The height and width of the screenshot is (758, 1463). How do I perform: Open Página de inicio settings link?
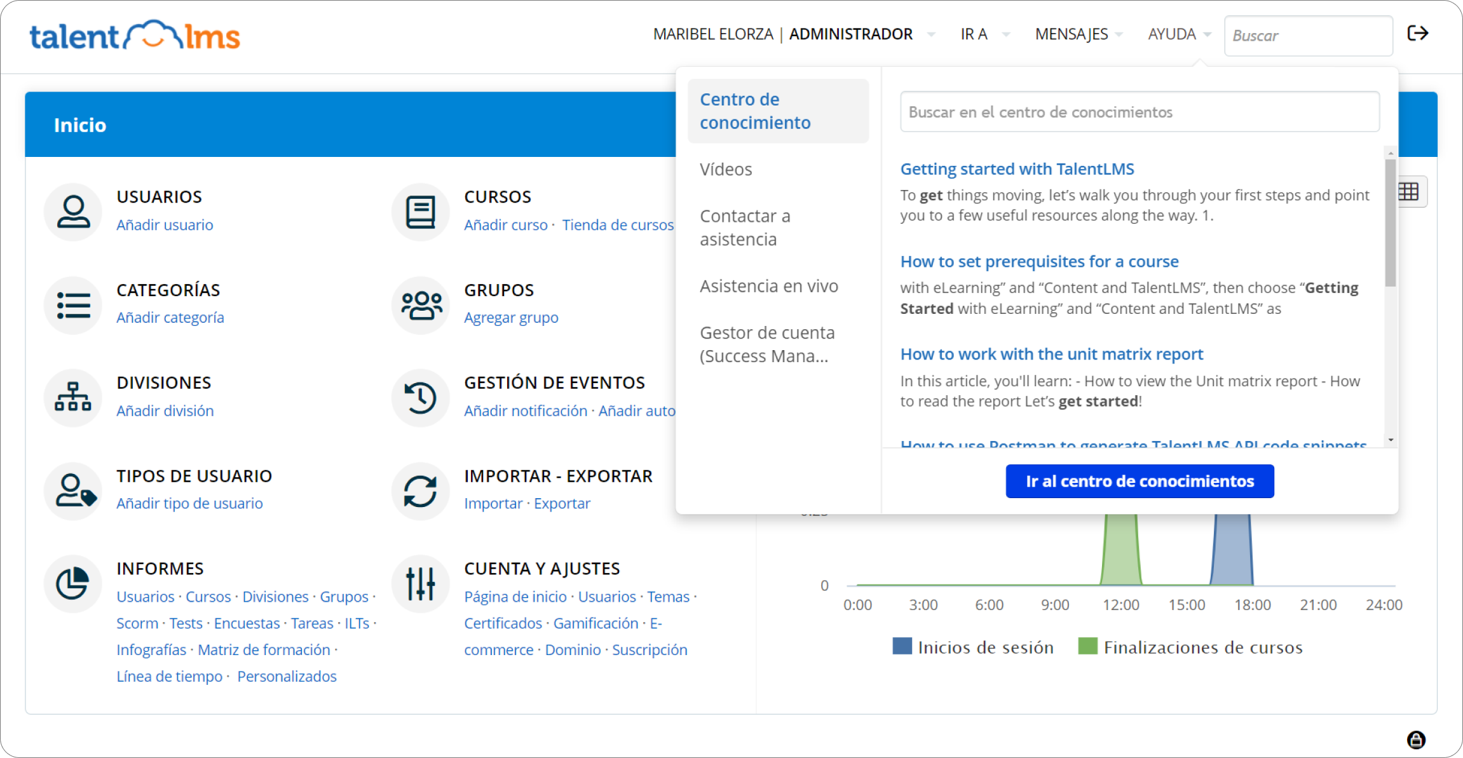tap(515, 596)
